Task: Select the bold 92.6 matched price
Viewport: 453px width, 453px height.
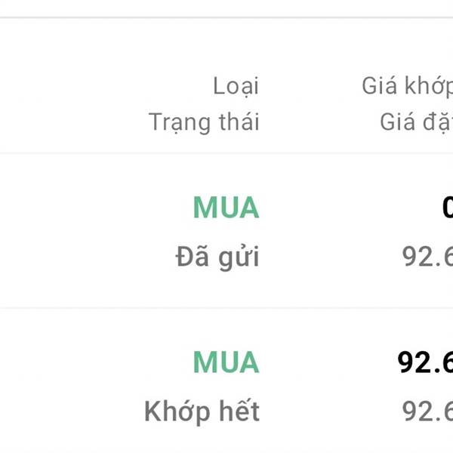Action: tap(425, 362)
